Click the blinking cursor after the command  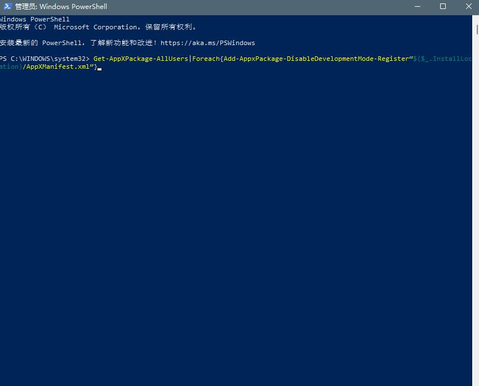[x=99, y=68]
